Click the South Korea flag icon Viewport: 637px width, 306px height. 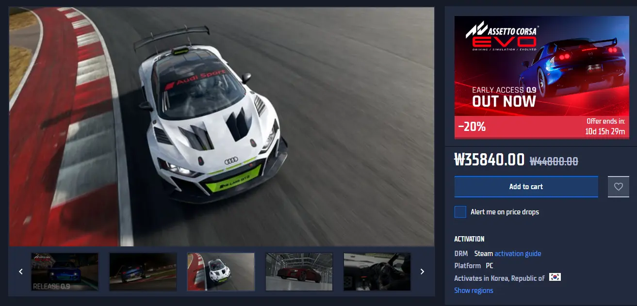tap(555, 278)
